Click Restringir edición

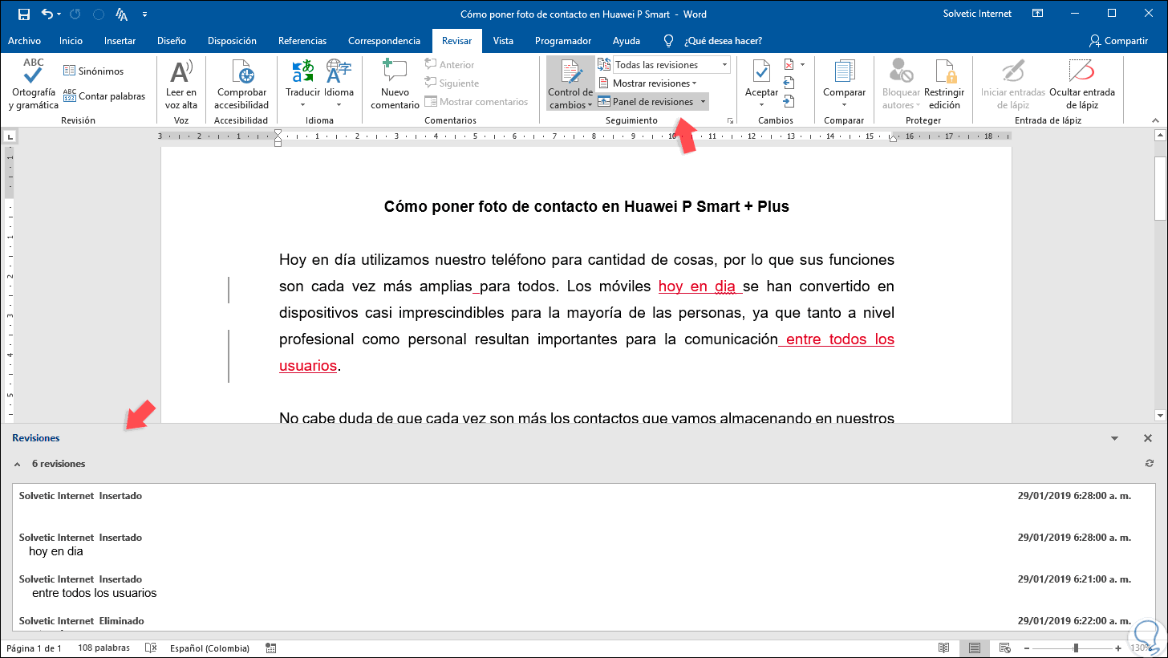944,84
